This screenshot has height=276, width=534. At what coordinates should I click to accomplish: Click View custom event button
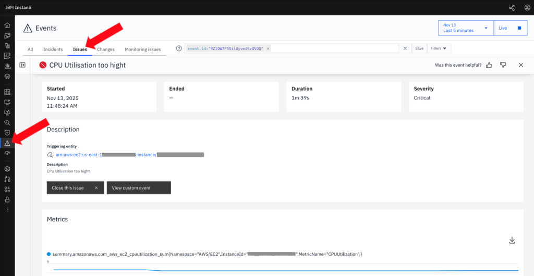click(x=139, y=187)
